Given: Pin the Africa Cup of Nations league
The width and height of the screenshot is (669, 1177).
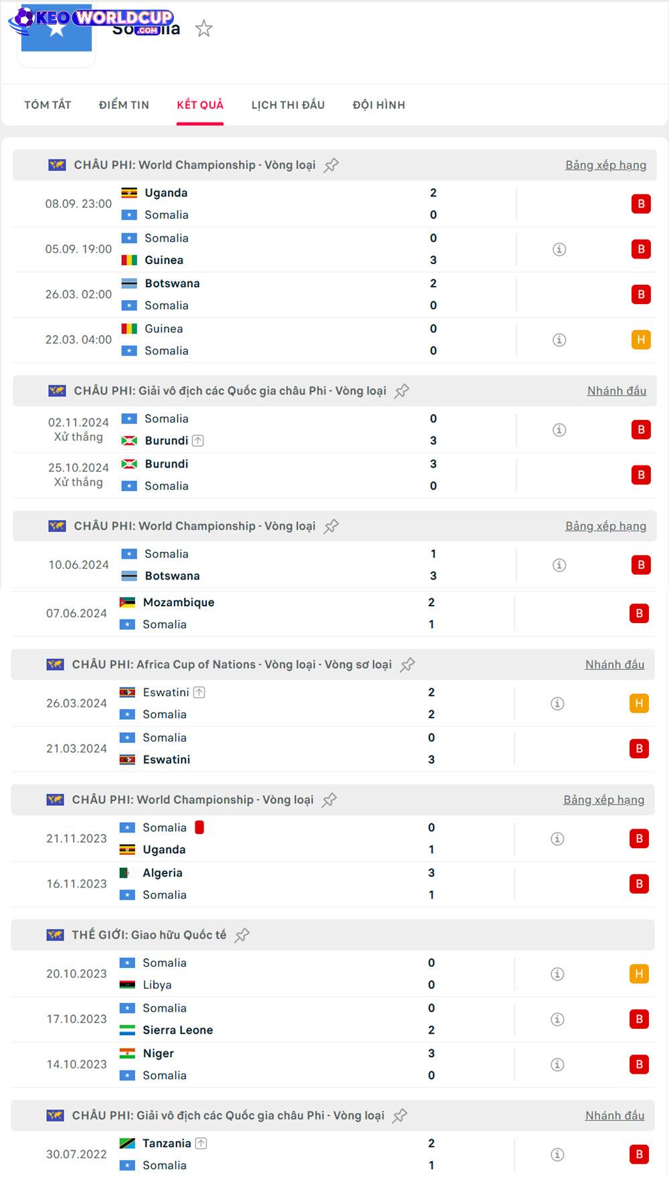Looking at the screenshot, I should [407, 665].
